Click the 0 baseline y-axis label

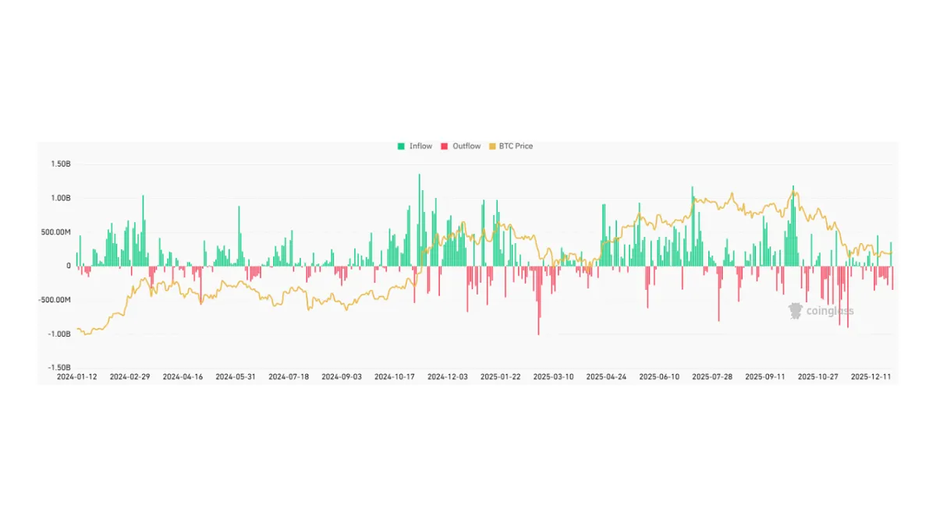point(68,266)
